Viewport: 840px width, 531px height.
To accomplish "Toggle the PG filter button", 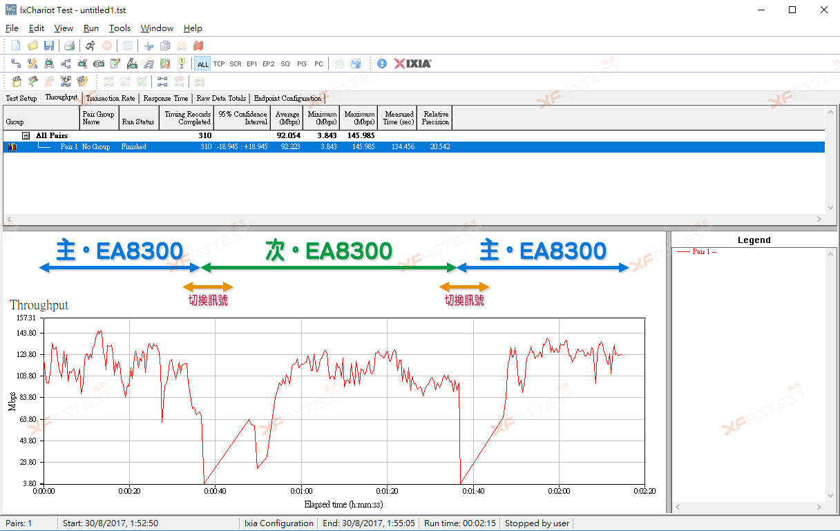I will pos(302,64).
